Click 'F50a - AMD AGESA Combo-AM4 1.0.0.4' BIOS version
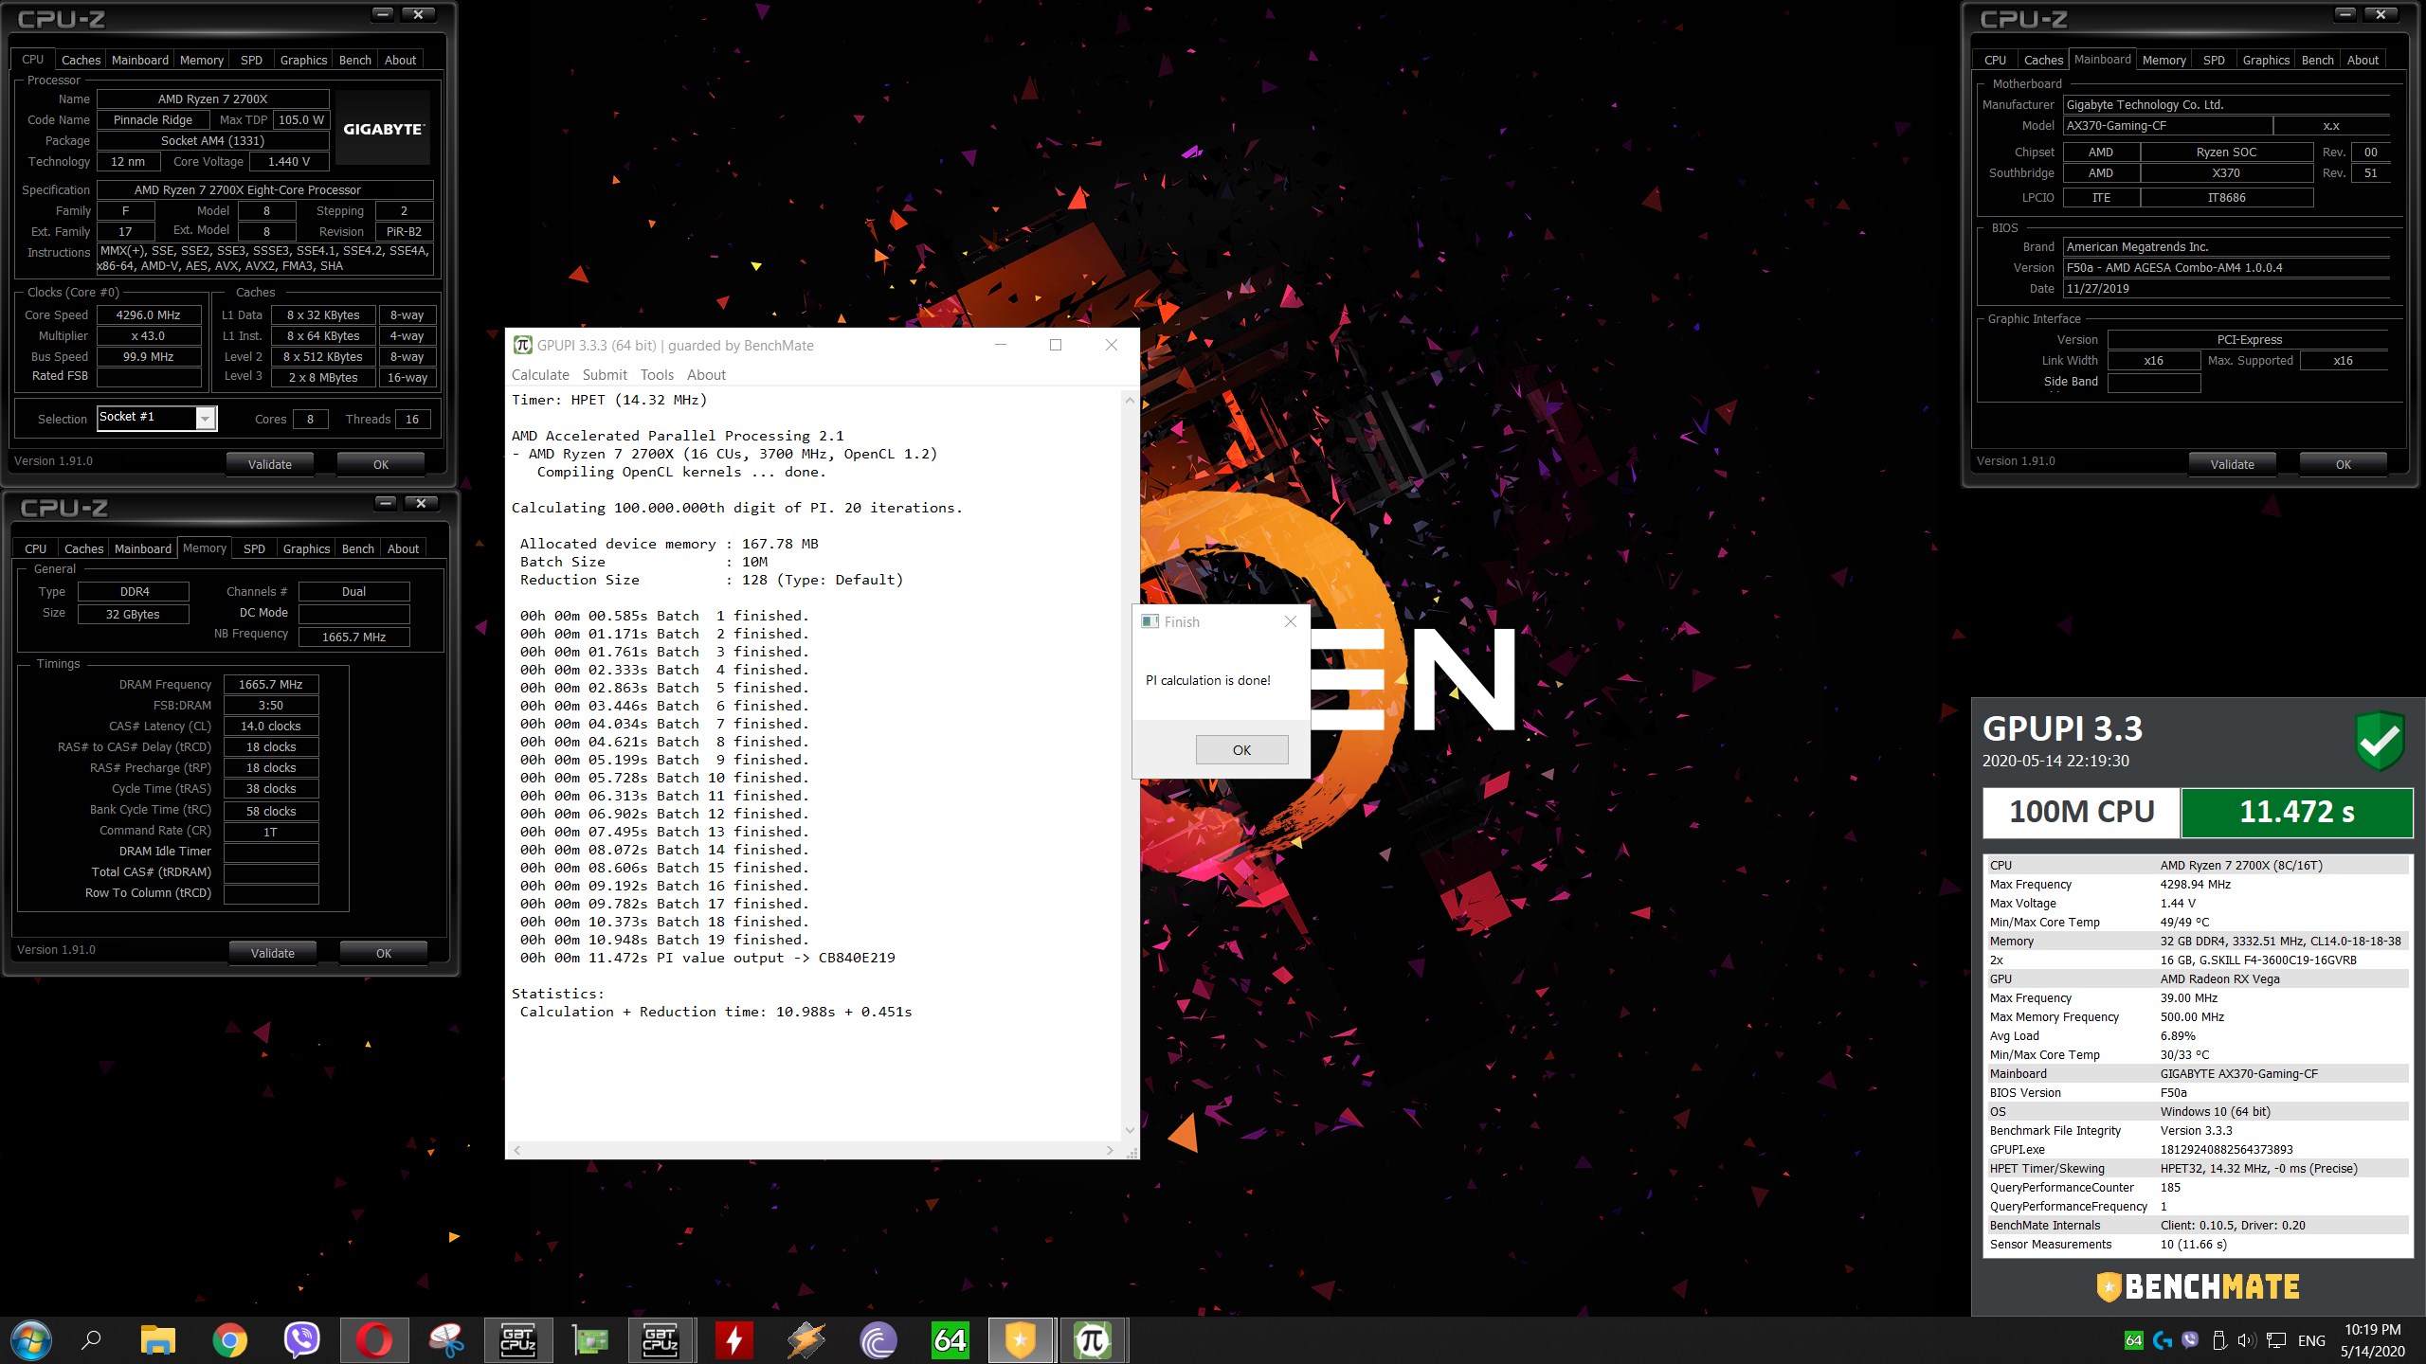The image size is (2426, 1364). click(2227, 267)
